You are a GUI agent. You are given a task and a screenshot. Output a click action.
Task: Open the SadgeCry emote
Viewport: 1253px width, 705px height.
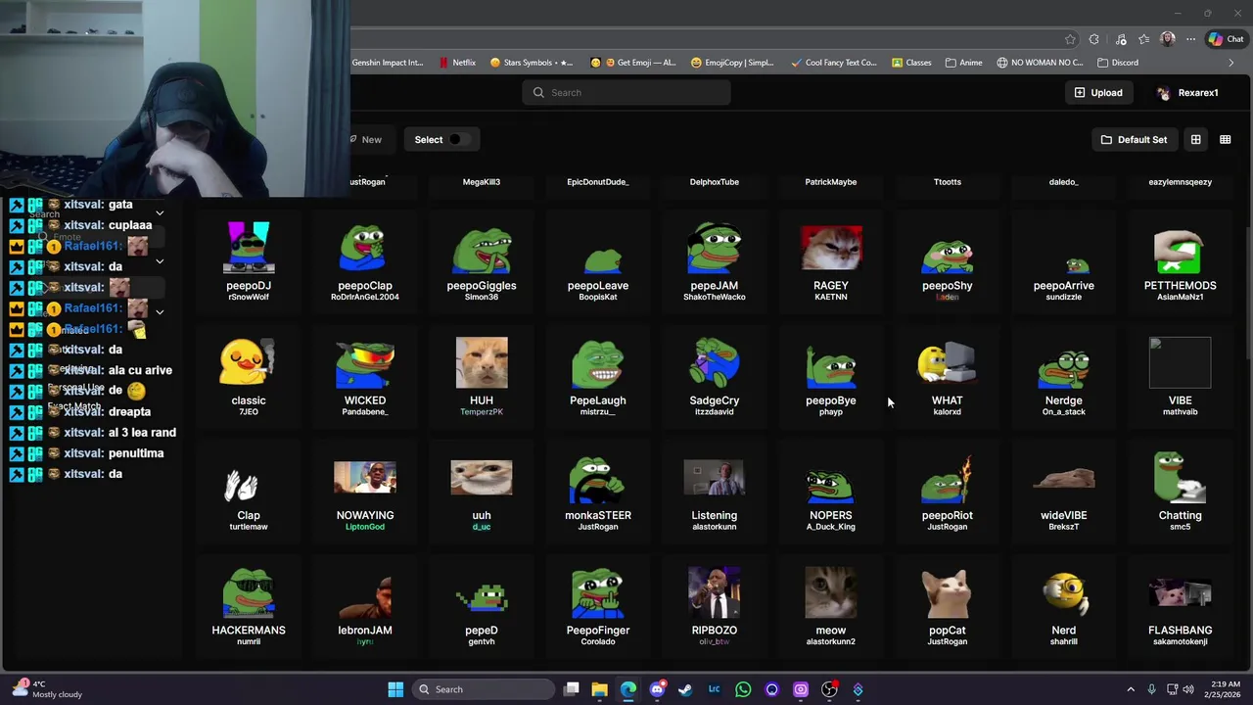715,362
